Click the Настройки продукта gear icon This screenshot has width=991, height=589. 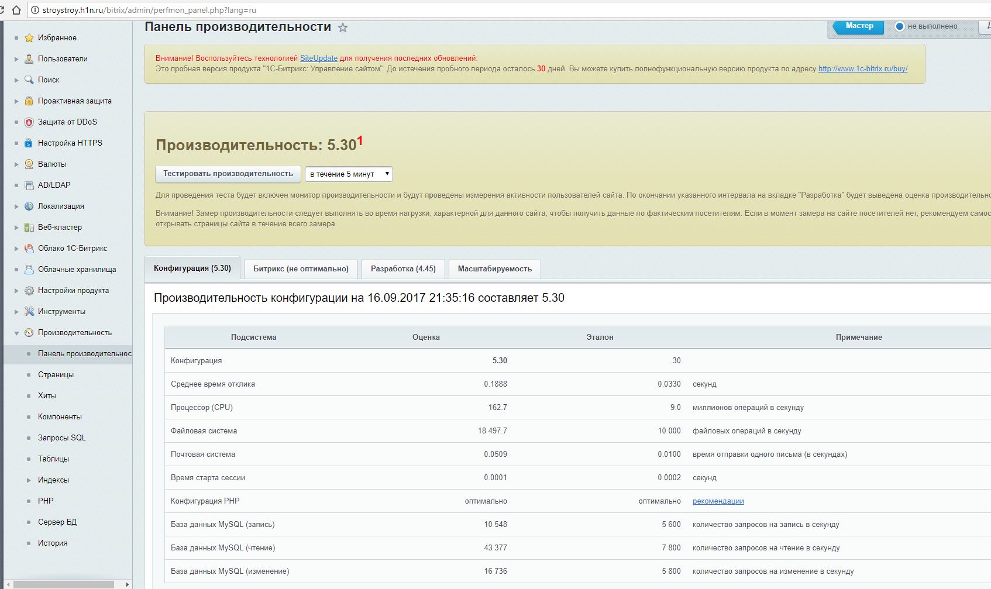click(x=29, y=291)
